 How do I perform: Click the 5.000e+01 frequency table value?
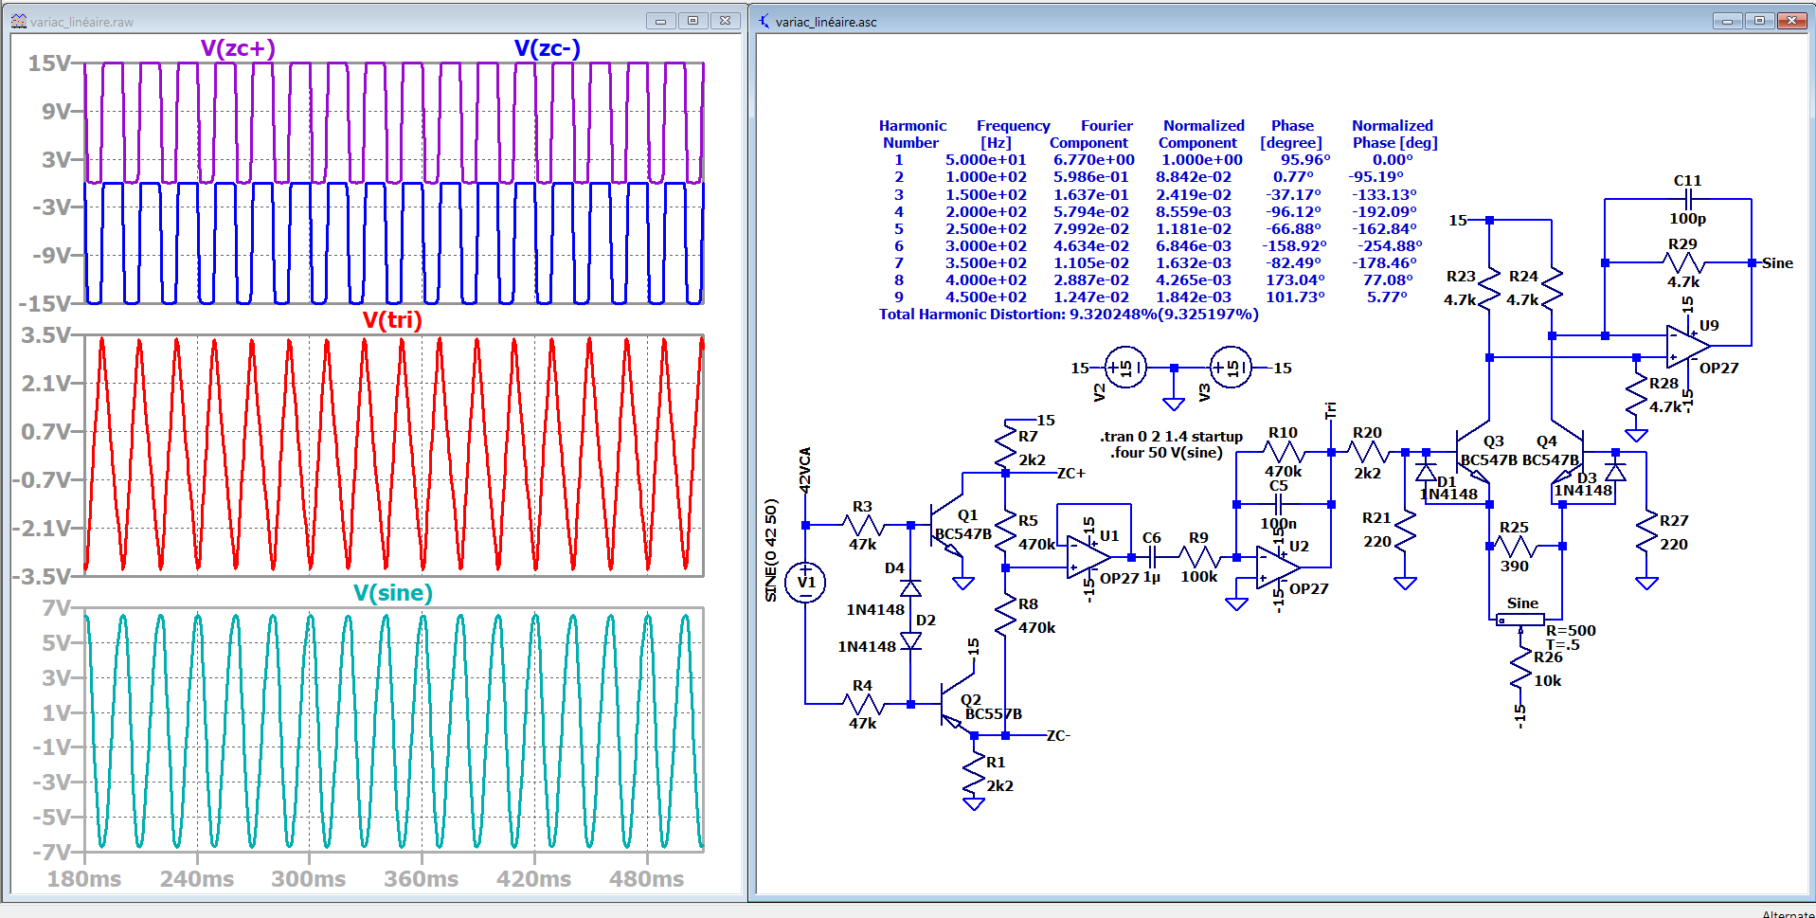tap(985, 160)
